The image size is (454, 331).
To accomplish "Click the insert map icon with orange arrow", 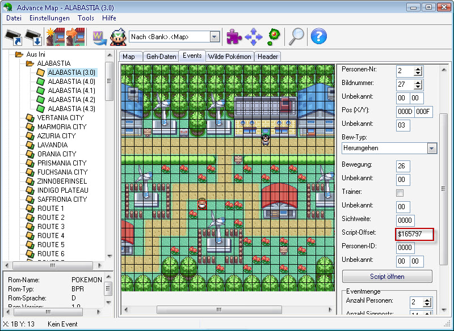I will click(75, 37).
